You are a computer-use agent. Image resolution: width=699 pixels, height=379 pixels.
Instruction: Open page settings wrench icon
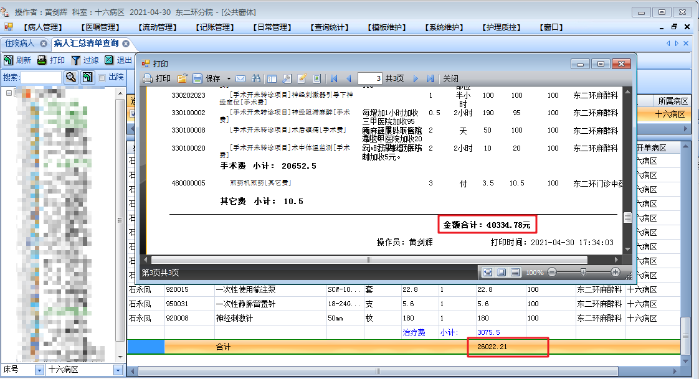(287, 79)
